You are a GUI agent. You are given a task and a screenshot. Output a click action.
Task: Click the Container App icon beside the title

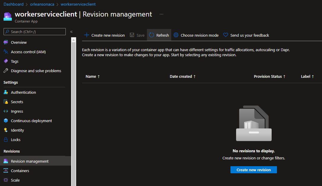(8, 17)
